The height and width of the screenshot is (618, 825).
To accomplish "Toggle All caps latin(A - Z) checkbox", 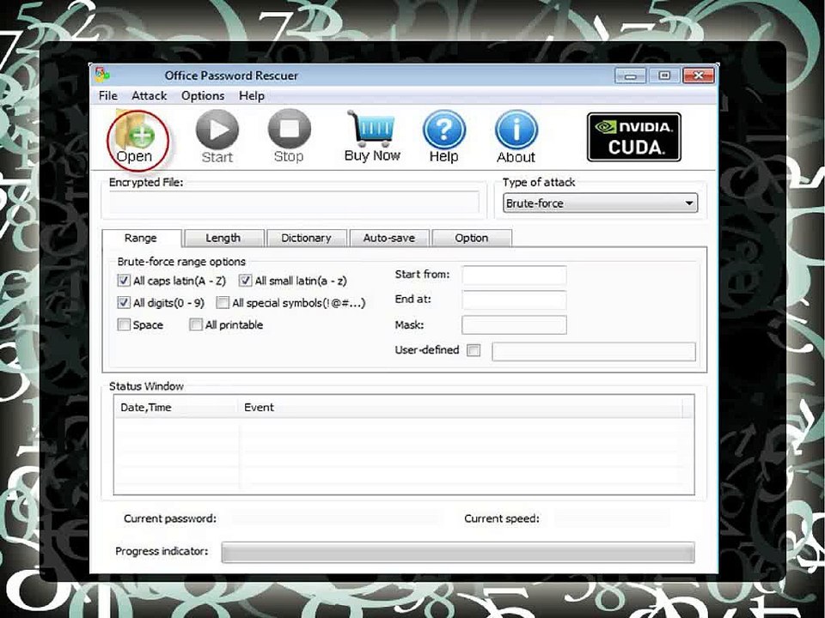I will [124, 281].
